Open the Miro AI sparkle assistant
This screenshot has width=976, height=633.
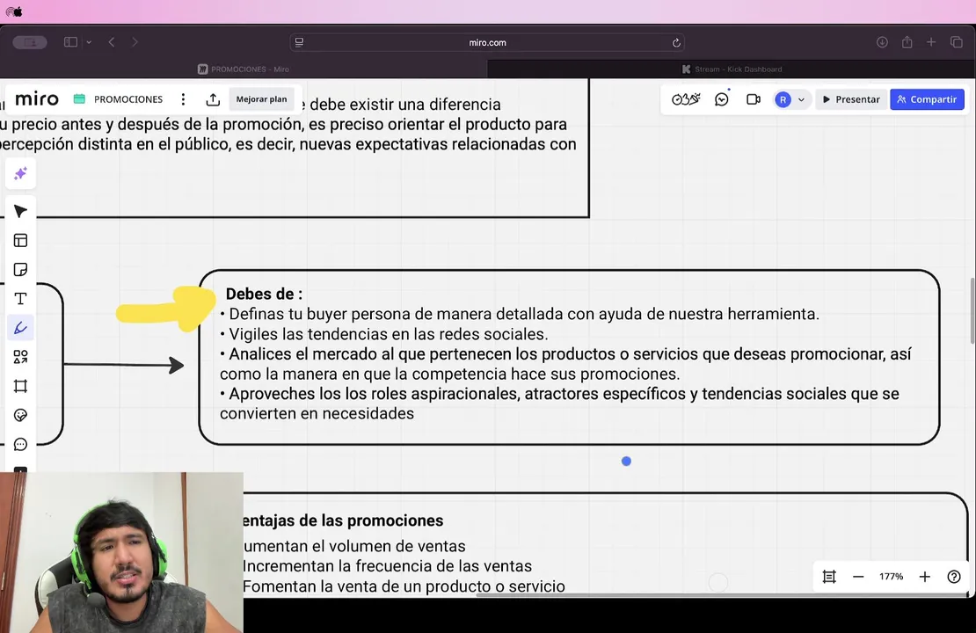tap(20, 174)
